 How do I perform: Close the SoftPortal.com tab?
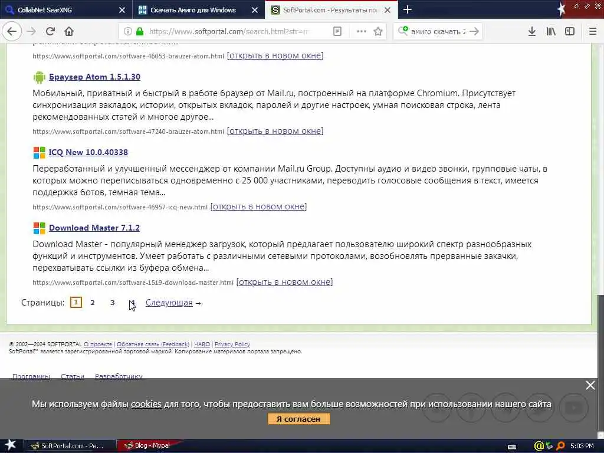pos(388,10)
